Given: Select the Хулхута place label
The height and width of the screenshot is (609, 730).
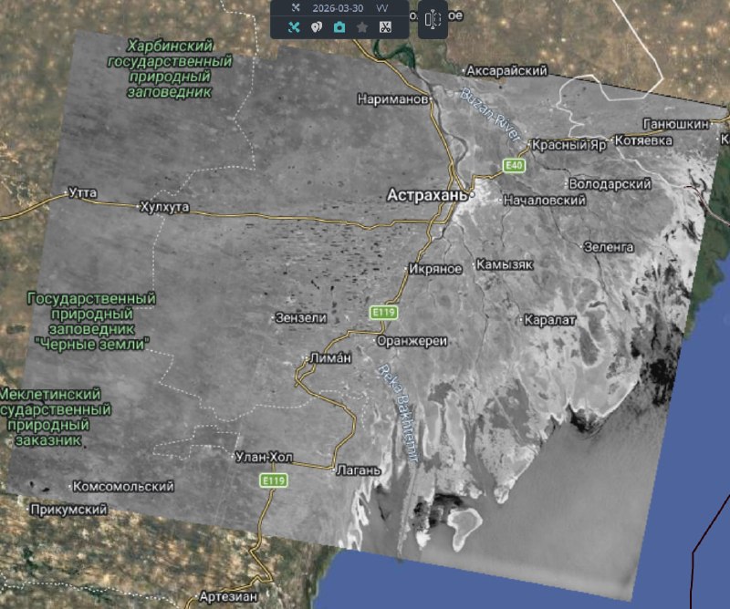Looking at the screenshot, I should (164, 207).
